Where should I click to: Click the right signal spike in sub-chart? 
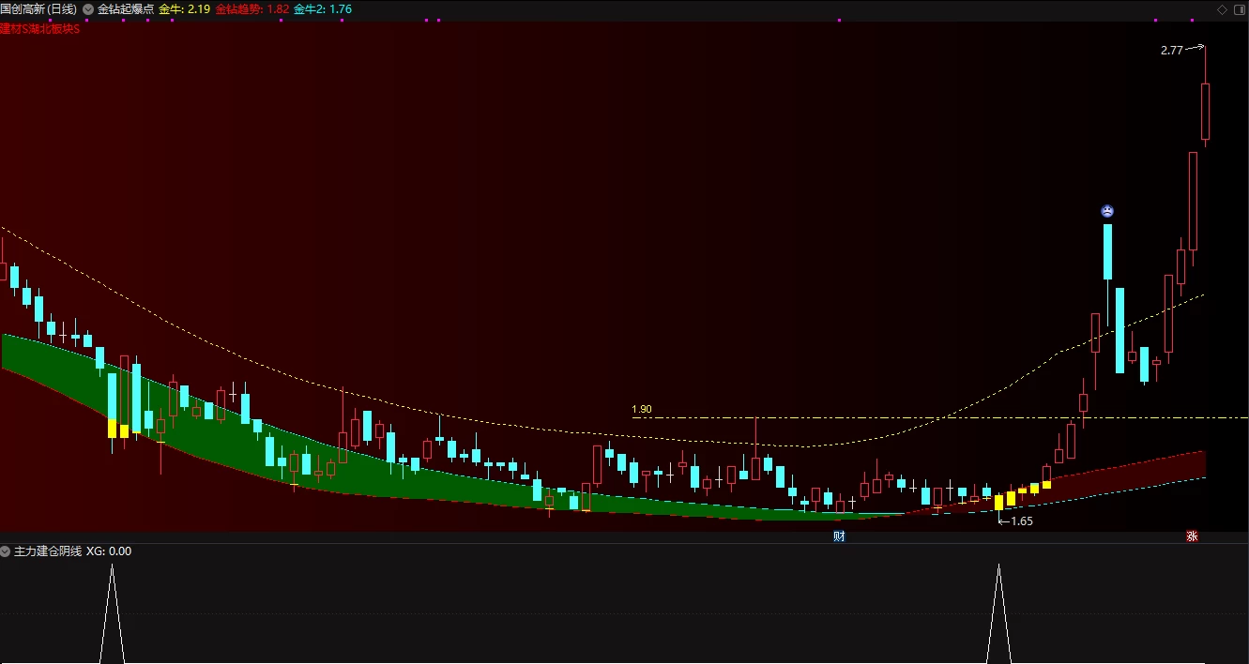[999, 613]
